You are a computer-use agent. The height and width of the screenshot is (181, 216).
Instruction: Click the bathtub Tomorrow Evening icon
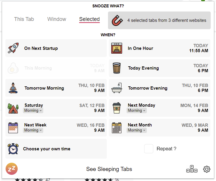[117, 88]
